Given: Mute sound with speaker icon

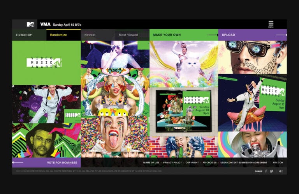Looking at the screenshot, I should (x=281, y=171).
